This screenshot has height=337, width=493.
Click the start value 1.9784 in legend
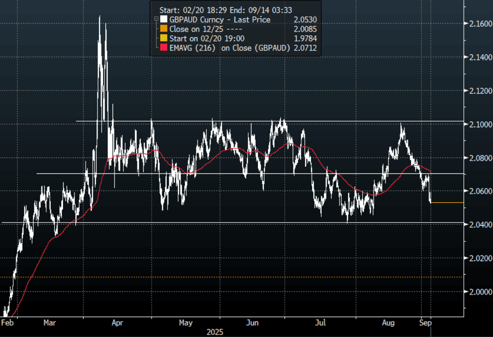point(305,38)
